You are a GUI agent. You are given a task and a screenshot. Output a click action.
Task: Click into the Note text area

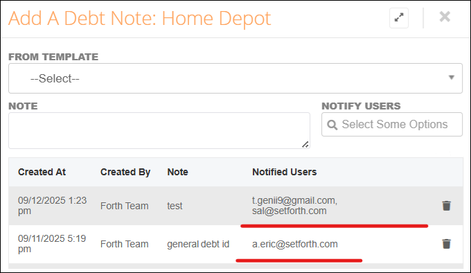pyautogui.click(x=159, y=131)
